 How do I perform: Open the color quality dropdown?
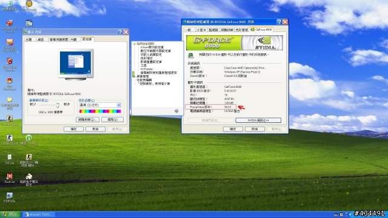coord(119,105)
